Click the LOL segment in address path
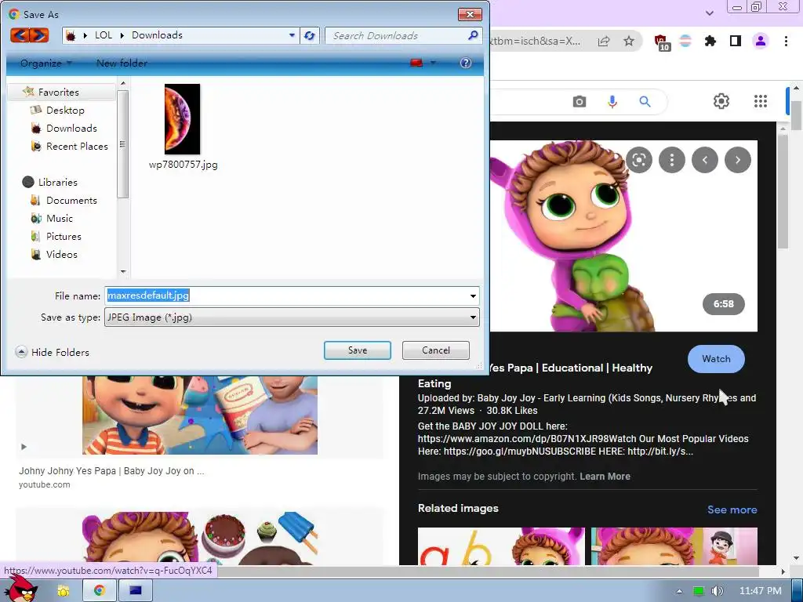803x602 pixels. click(103, 35)
